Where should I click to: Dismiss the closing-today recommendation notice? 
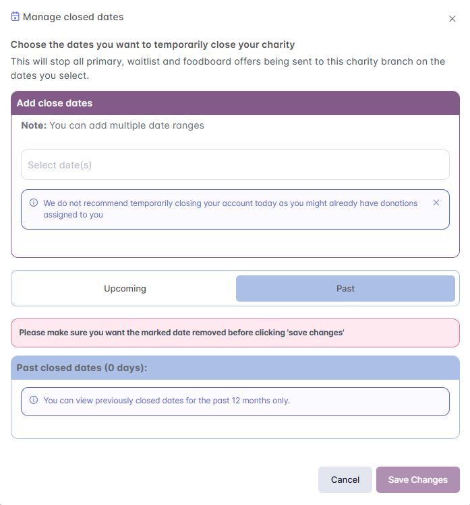(x=436, y=203)
